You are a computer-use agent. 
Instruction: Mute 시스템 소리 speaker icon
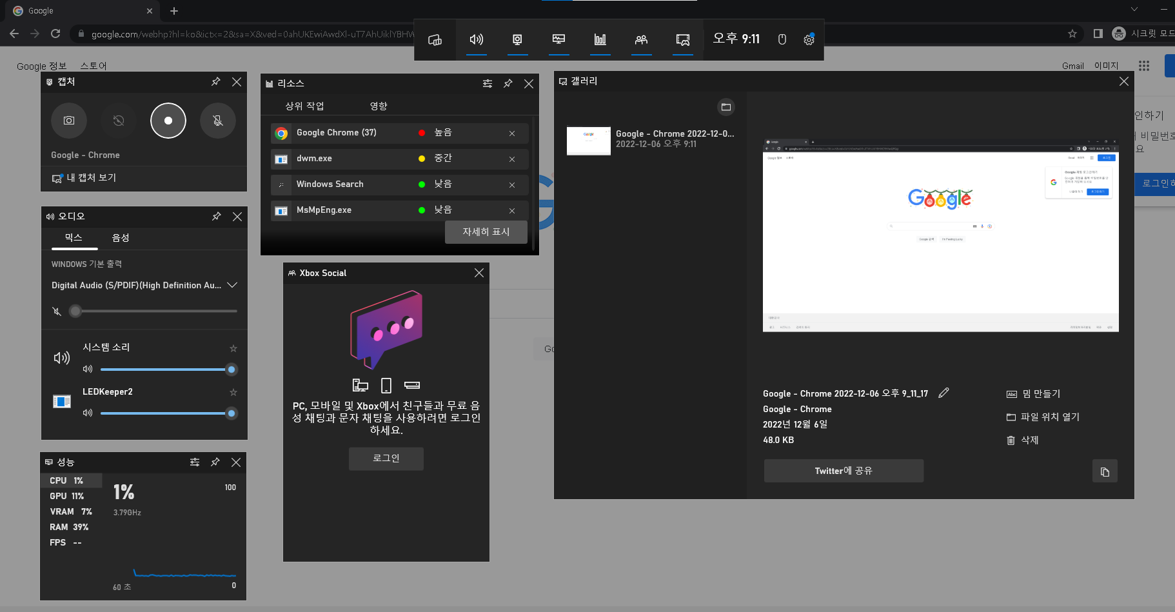pyautogui.click(x=88, y=370)
